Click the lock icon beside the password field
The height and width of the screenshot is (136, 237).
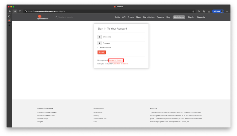pos(99,43)
